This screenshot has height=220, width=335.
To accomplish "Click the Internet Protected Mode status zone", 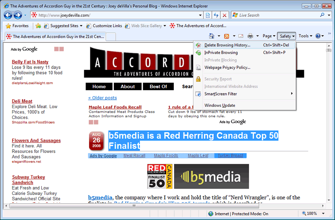I will click(x=238, y=214).
